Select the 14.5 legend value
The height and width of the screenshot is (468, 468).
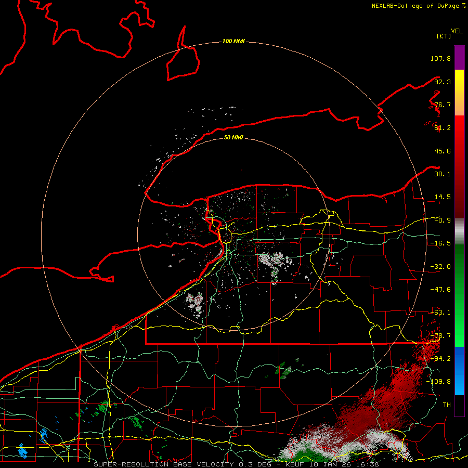(x=443, y=197)
